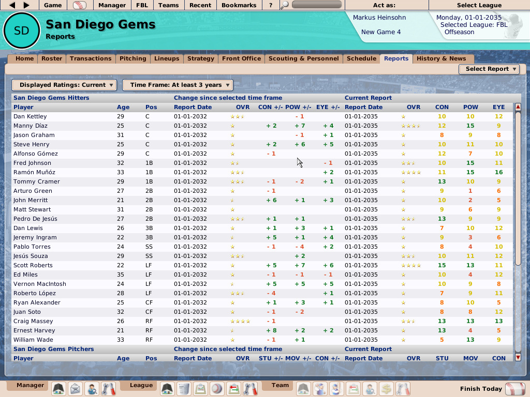Open the Select League dropdown
This screenshot has width=530, height=397.
coord(480,5)
